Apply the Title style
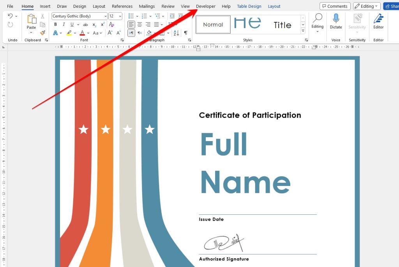 (x=282, y=25)
